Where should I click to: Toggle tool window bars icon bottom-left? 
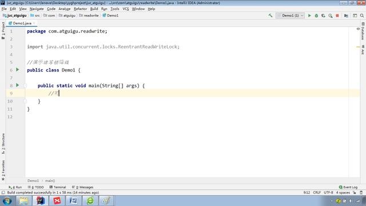click(3, 193)
